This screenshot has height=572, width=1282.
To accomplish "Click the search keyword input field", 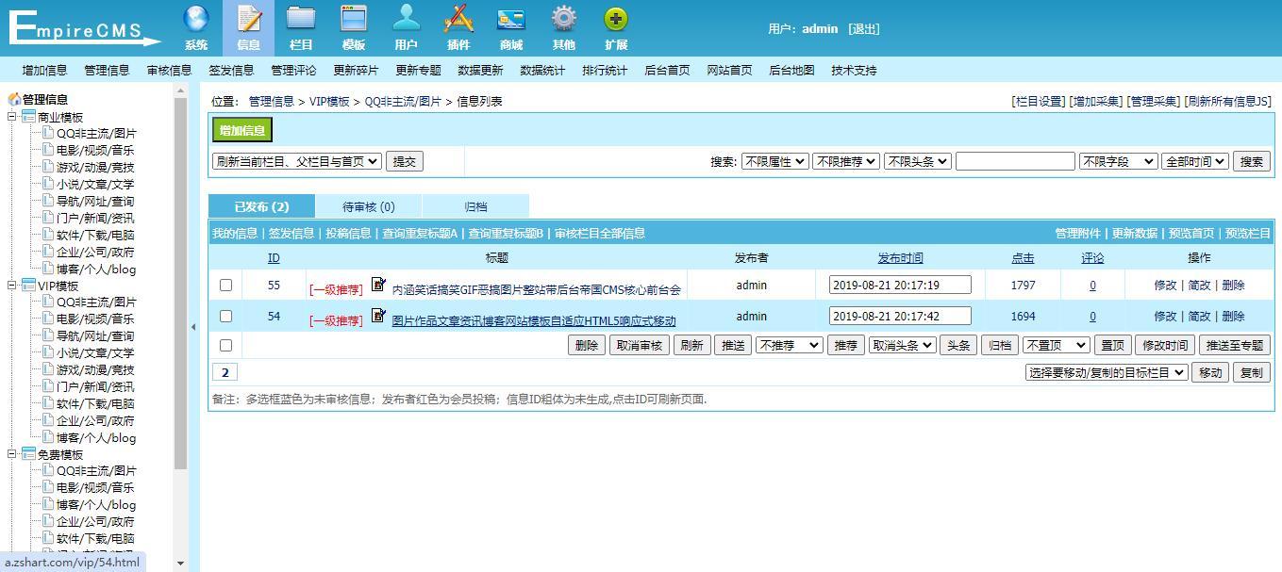I will 1015,161.
